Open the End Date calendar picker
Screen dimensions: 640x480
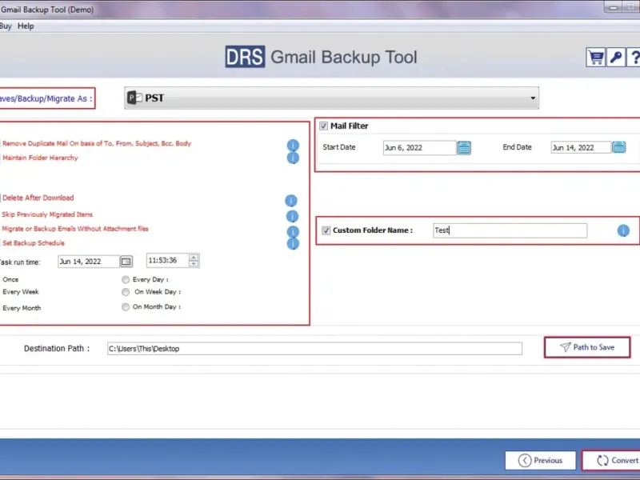point(618,147)
